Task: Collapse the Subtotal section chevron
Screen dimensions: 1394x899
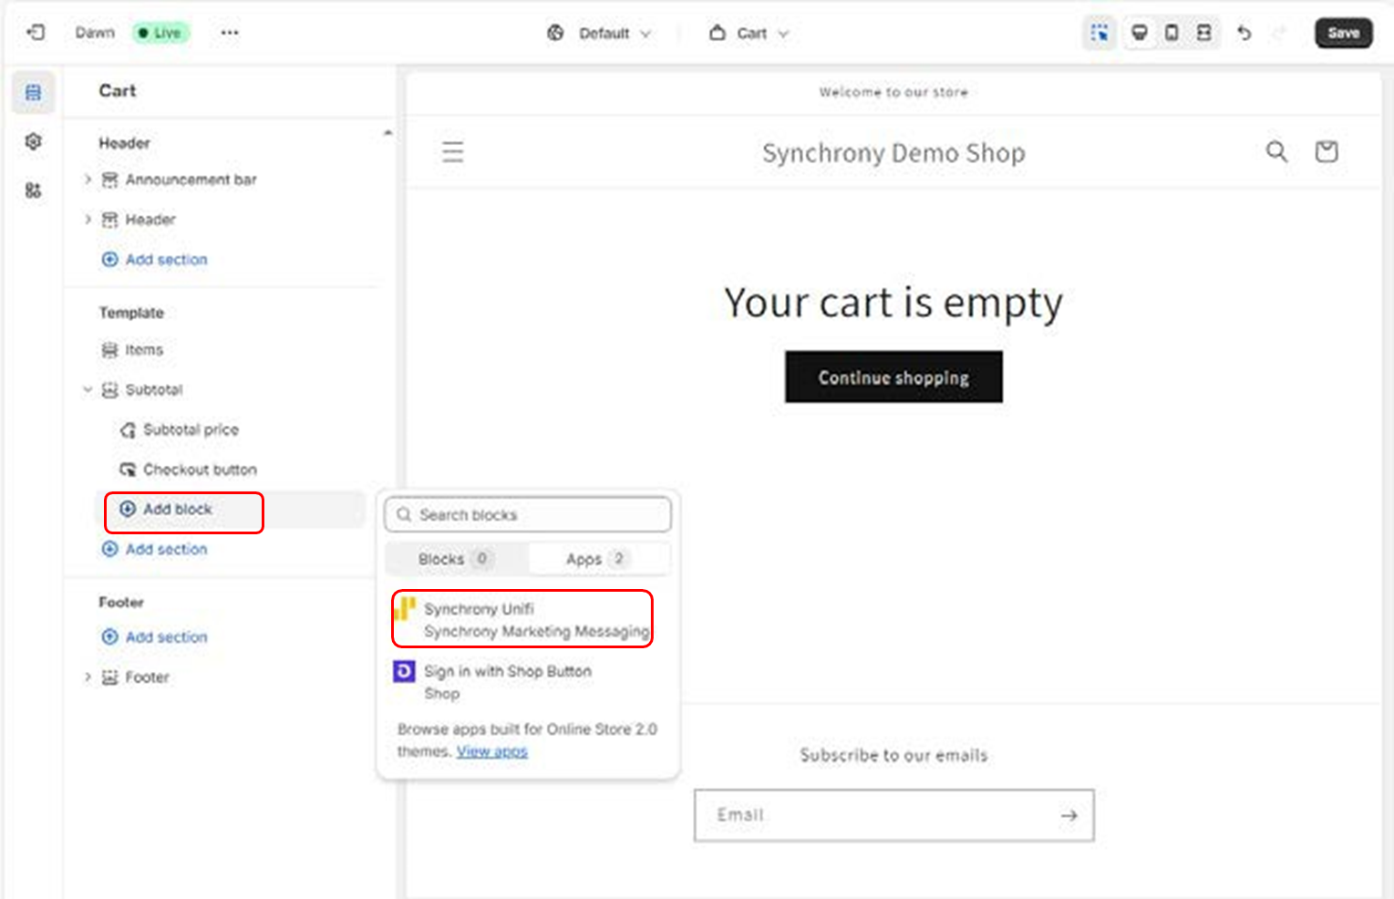Action: [88, 389]
